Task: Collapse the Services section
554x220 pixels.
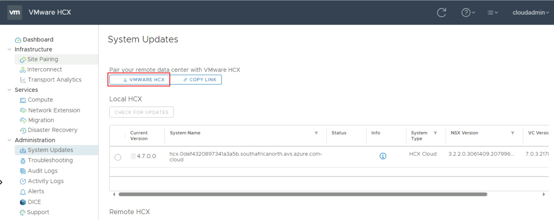Action: (x=10, y=90)
